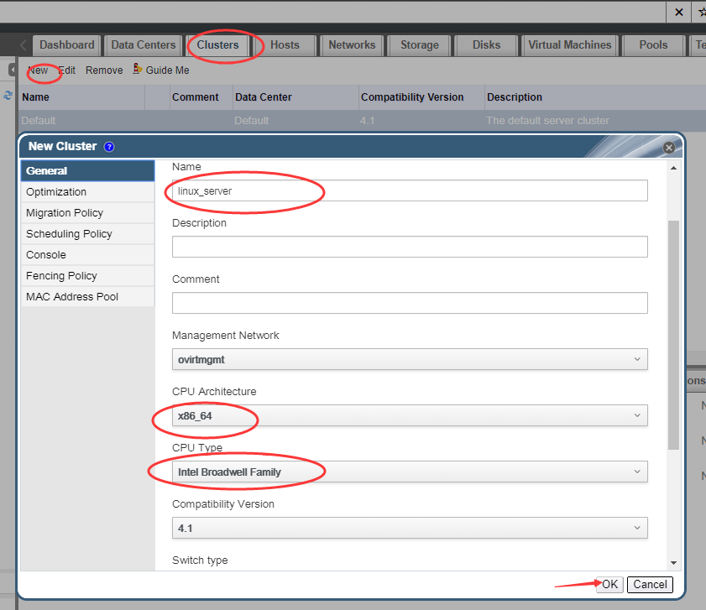Click the refresh icon beside the Name column
The height and width of the screenshot is (610, 706).
(8, 96)
